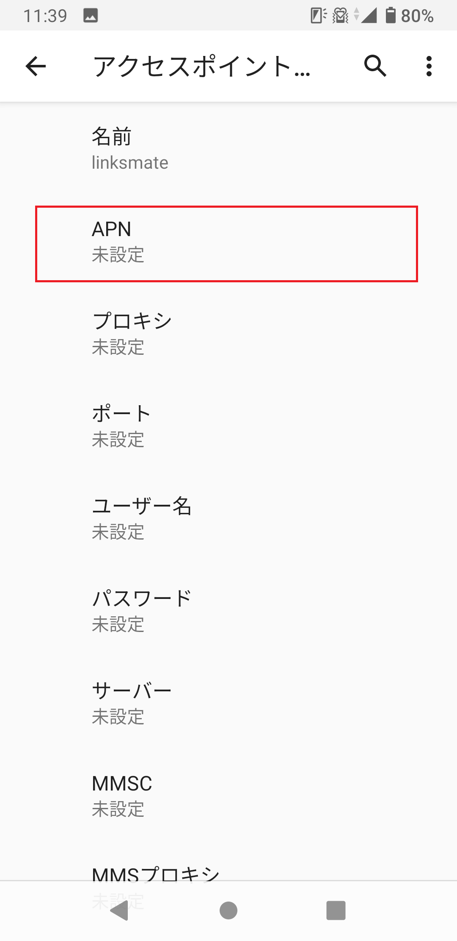Tap the signal strength icon
The height and width of the screenshot is (941, 457).
(x=369, y=16)
